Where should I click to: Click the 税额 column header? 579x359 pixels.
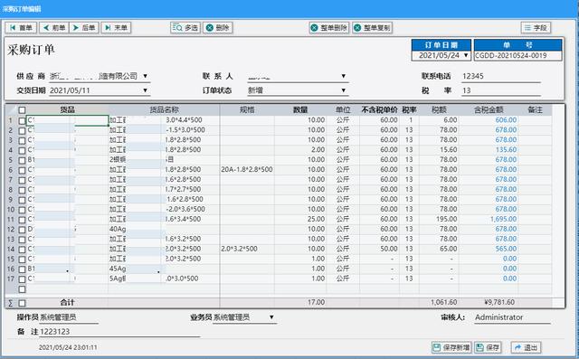pos(439,109)
